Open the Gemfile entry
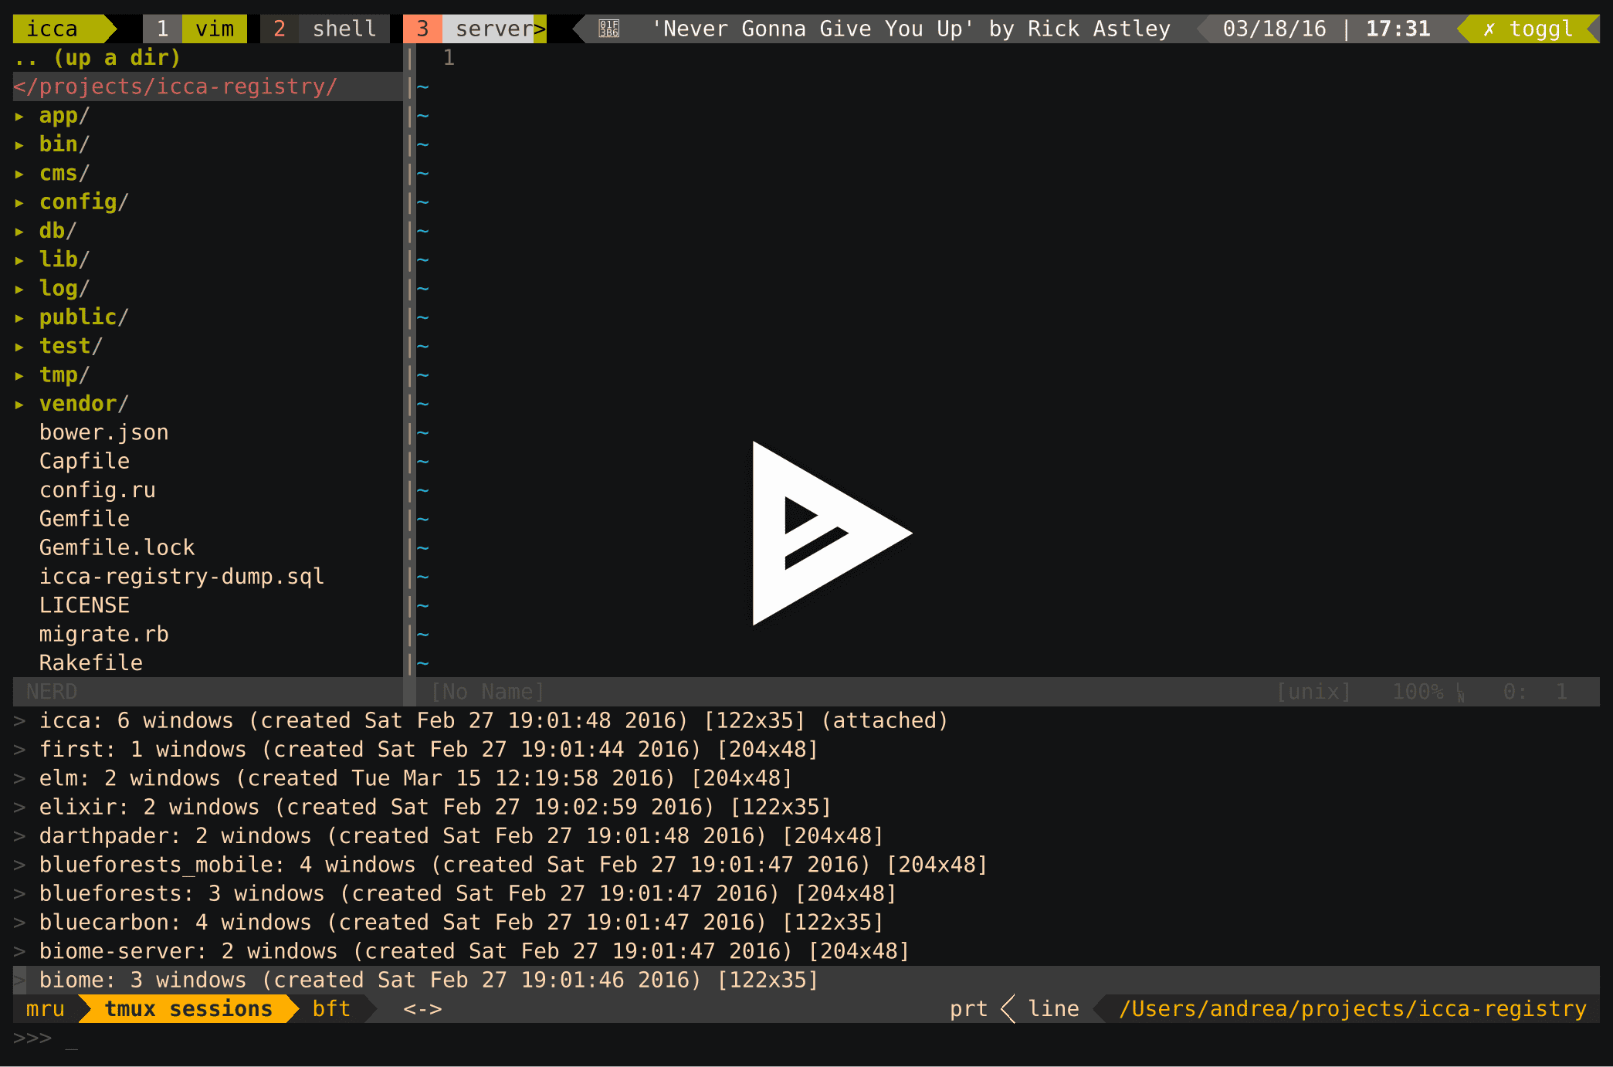1613x1067 pixels. coord(84,519)
